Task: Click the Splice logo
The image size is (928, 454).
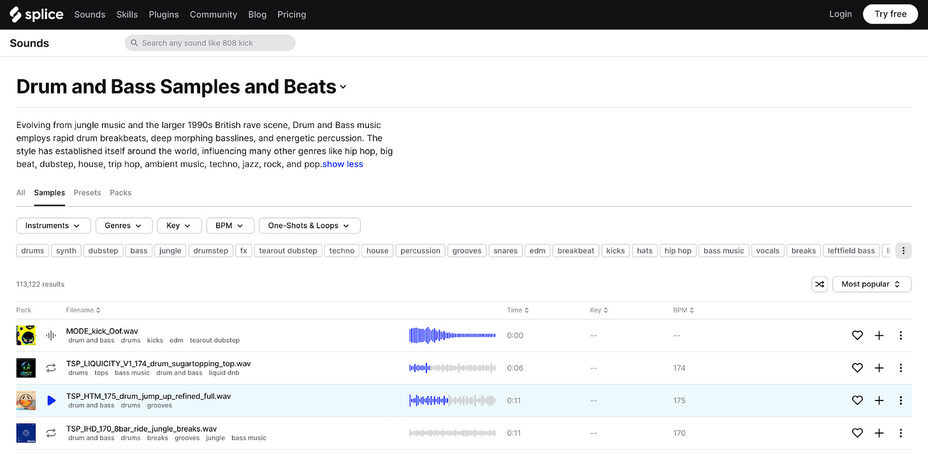Action: tap(36, 14)
